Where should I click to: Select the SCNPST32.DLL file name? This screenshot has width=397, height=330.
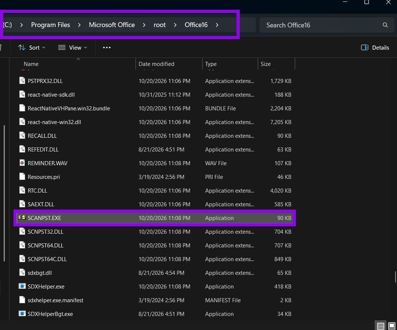(45, 231)
